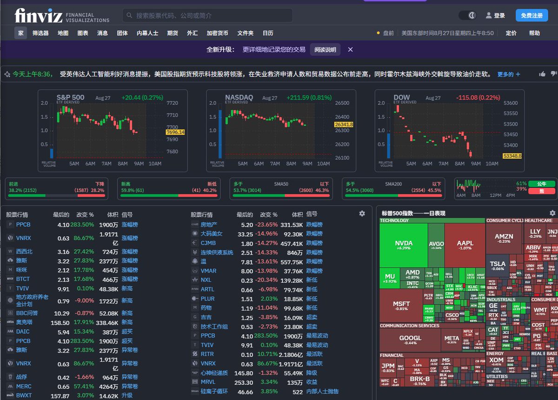Click the 内幕人士抛售 signal link
Screen dimensions: 558x400
pos(322,391)
